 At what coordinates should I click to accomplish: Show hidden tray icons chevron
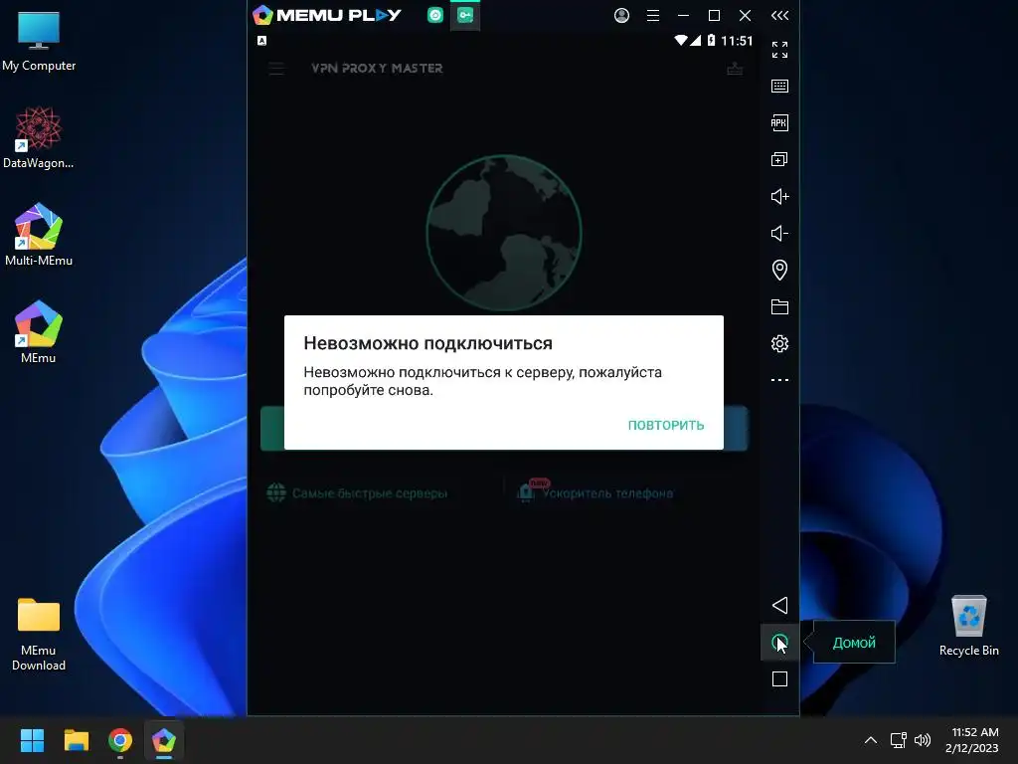click(x=871, y=740)
